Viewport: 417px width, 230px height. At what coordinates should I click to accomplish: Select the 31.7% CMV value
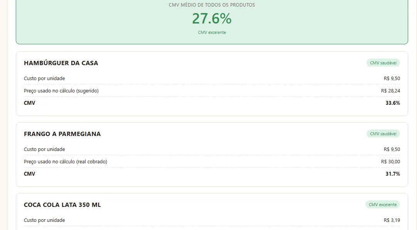[393, 174]
